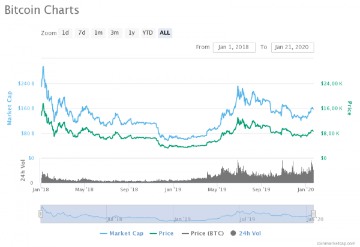360x247 pixels.
Task: Click the Jan '19 x-axis label below chart
Action: click(x=173, y=189)
